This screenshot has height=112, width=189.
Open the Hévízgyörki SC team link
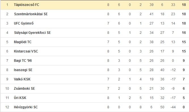(x=26, y=107)
